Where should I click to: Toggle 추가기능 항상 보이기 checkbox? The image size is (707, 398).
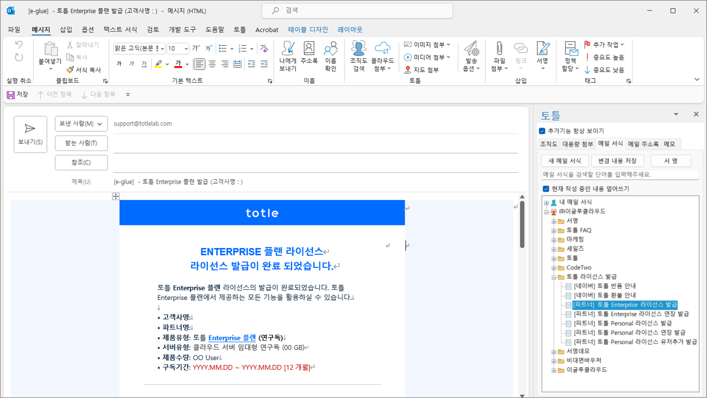point(542,131)
